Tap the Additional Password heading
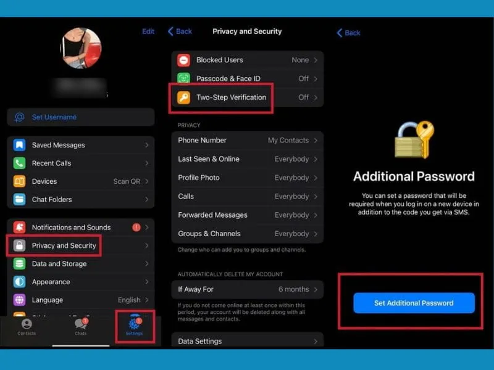The width and height of the screenshot is (494, 370). pos(414,176)
